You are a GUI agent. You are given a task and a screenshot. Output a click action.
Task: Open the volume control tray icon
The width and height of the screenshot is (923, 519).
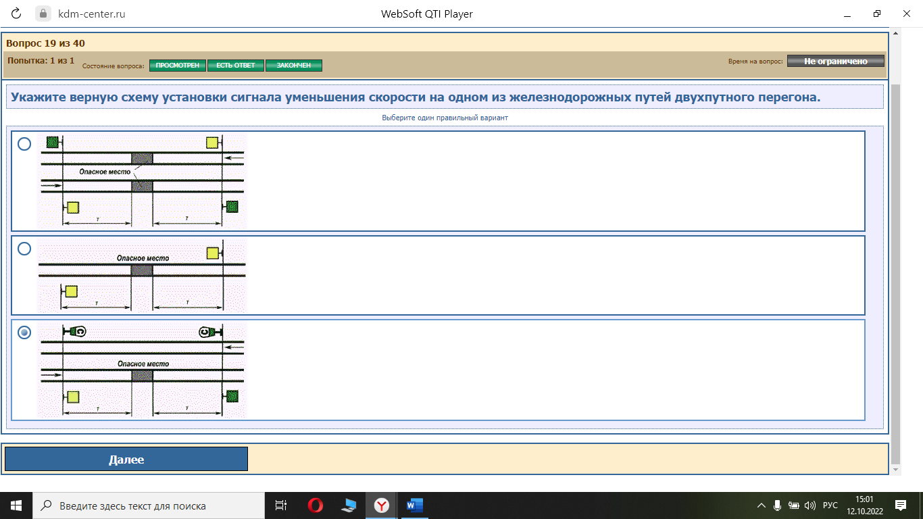pyautogui.click(x=811, y=505)
